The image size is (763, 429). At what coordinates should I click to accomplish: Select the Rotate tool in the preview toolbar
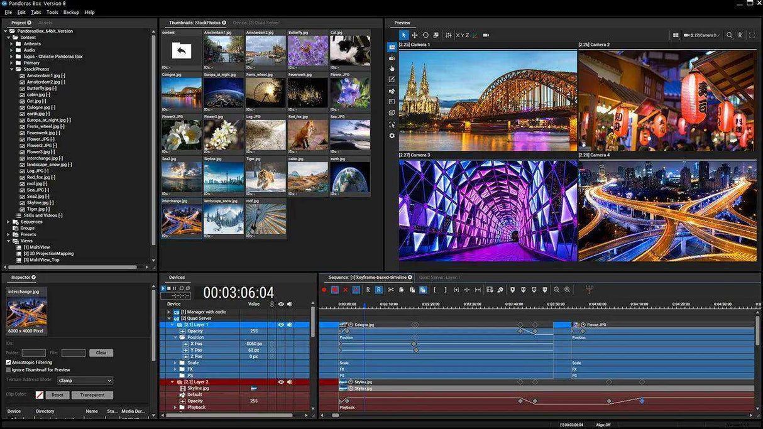426,36
